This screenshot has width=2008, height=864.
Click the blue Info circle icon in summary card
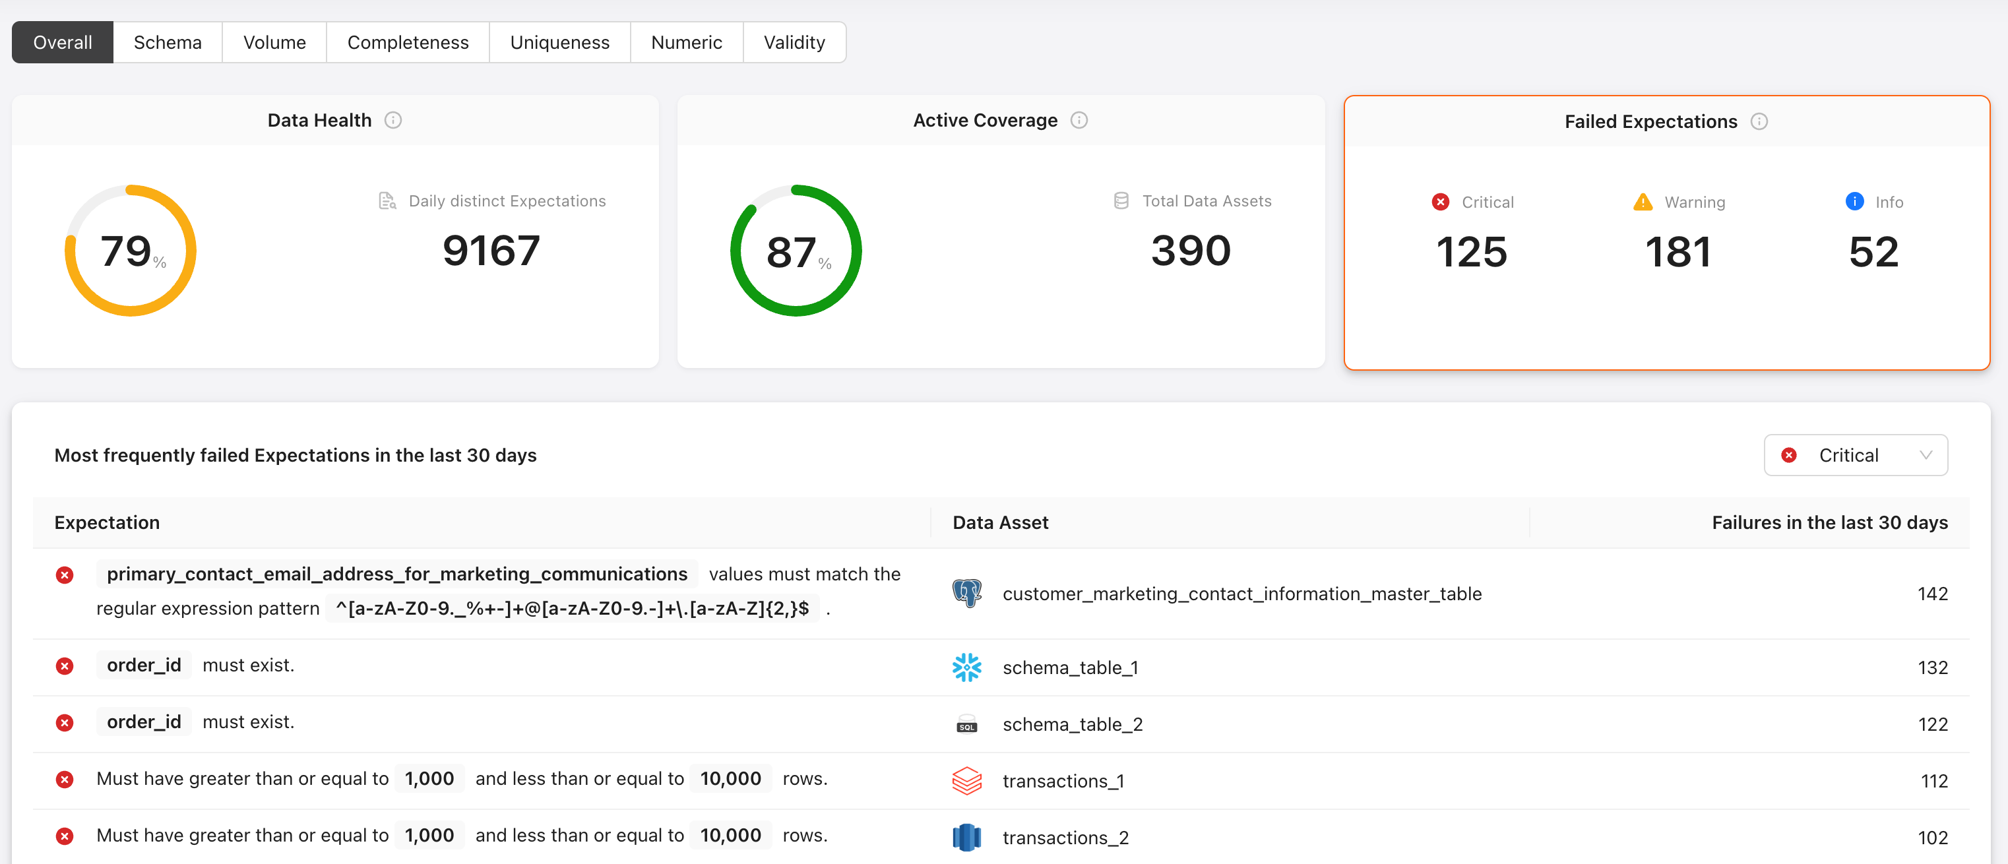[1854, 201]
